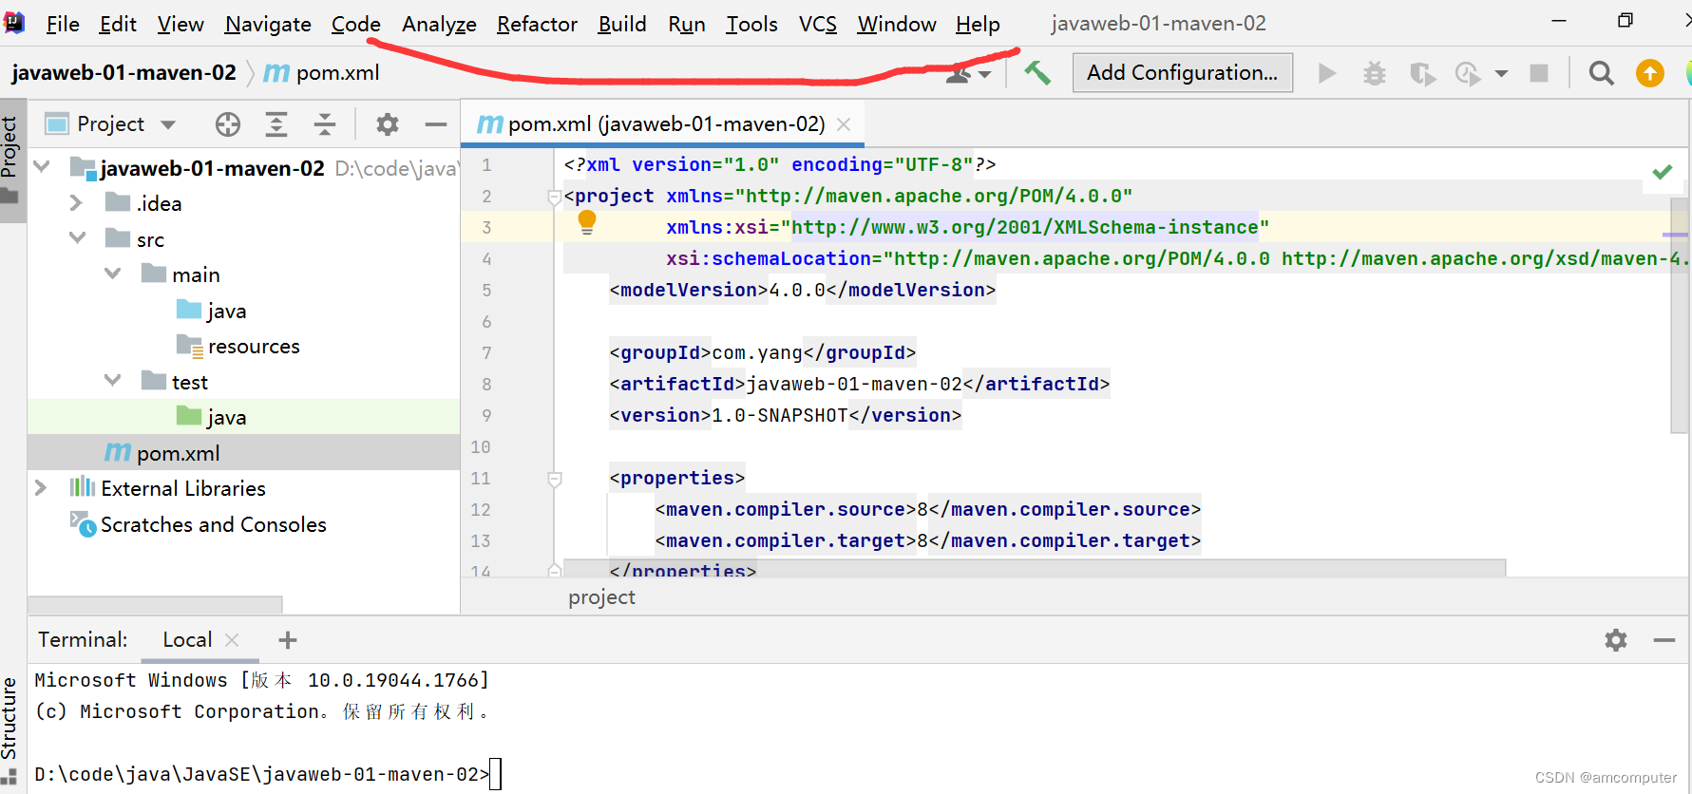This screenshot has width=1692, height=794.
Task: Click project breadcrumb below editor
Action: pos(601,597)
